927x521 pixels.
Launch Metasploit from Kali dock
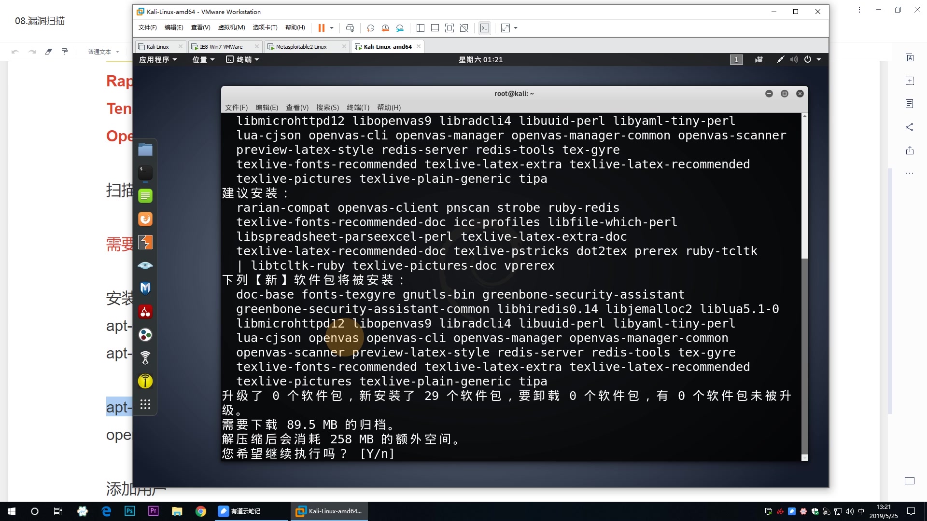(145, 288)
